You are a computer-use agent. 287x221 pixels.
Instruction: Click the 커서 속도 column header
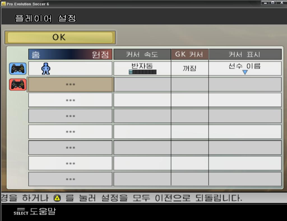142,54
